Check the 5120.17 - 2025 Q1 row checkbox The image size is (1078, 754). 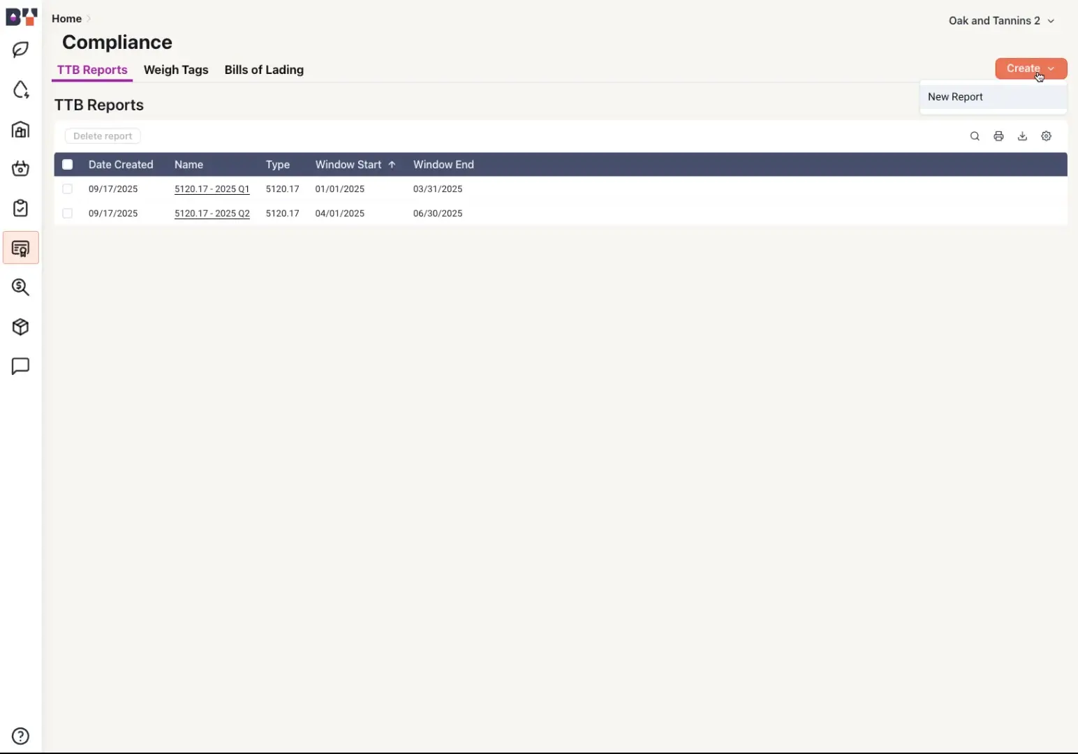pos(68,189)
